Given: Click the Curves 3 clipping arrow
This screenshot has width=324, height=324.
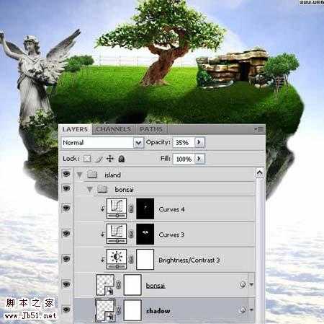Looking at the screenshot, I should [102, 234].
